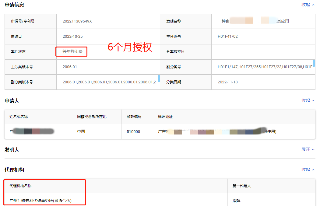This screenshot has width=320, height=206.
Task: Click the 案件状态 label
Action: click(x=18, y=52)
